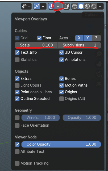
Task: Switch to Material Preview shading
Action: pyautogui.click(x=87, y=6)
